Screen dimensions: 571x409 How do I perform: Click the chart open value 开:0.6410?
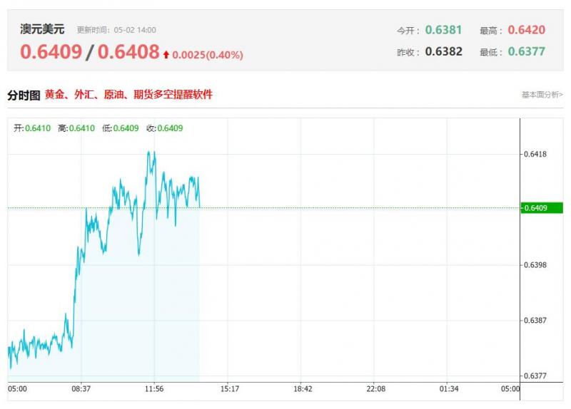(32, 128)
